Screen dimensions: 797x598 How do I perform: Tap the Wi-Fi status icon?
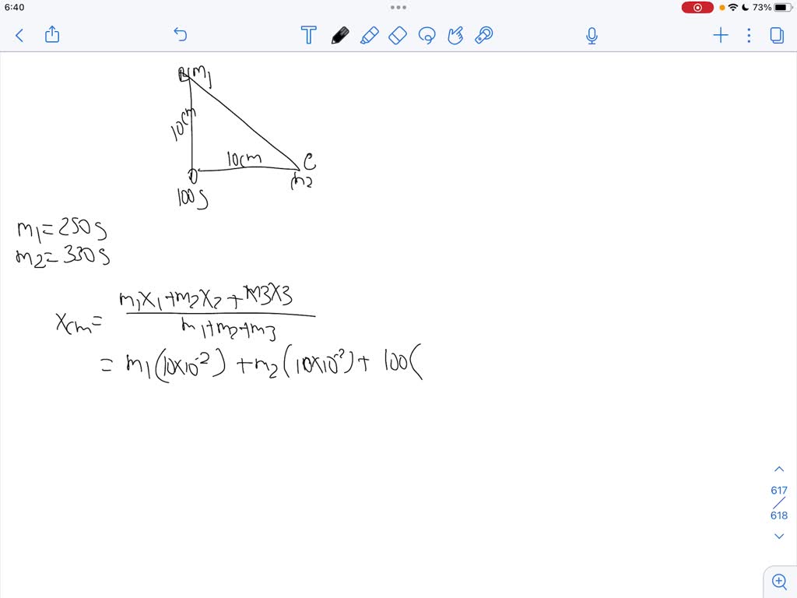click(x=732, y=7)
